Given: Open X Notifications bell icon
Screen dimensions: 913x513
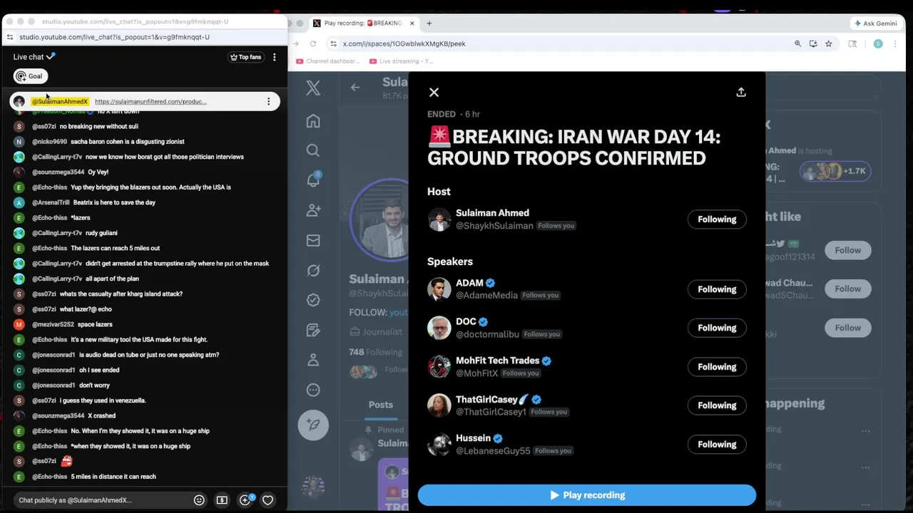Looking at the screenshot, I should 313,180.
